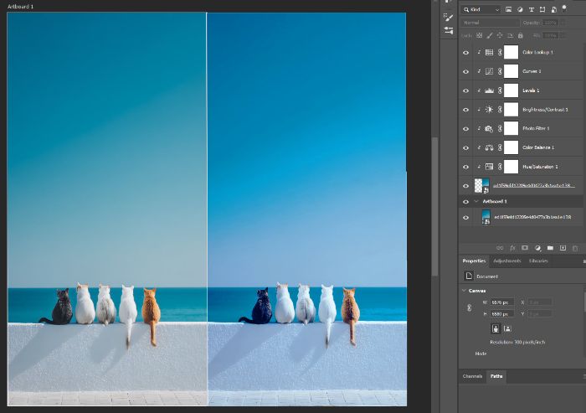Screen dimensions: 586x413
Task: Open Opacity slider dropdown arrow
Action: point(563,23)
